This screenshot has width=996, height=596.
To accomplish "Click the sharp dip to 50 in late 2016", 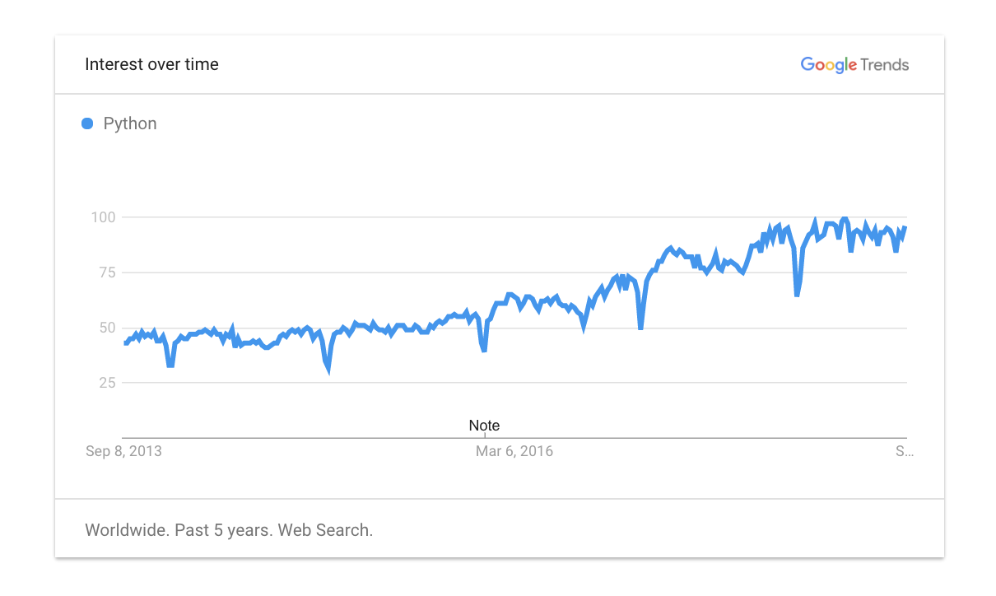I will click(x=640, y=327).
